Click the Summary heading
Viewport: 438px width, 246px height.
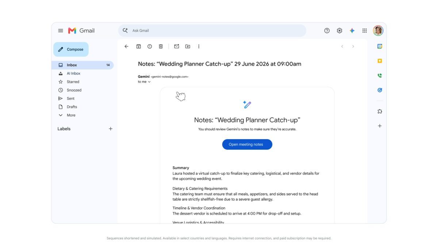click(181, 168)
